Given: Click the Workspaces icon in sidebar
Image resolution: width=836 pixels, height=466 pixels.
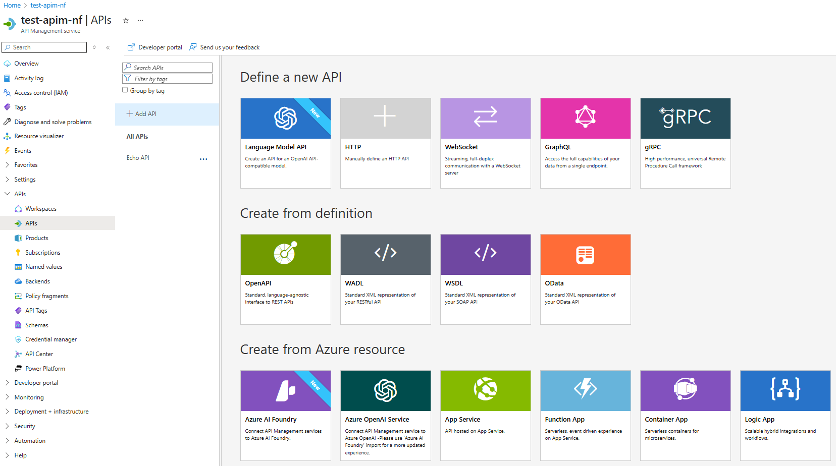Looking at the screenshot, I should [18, 209].
